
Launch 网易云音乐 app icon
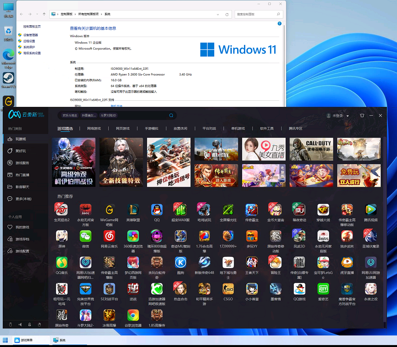tap(109, 236)
